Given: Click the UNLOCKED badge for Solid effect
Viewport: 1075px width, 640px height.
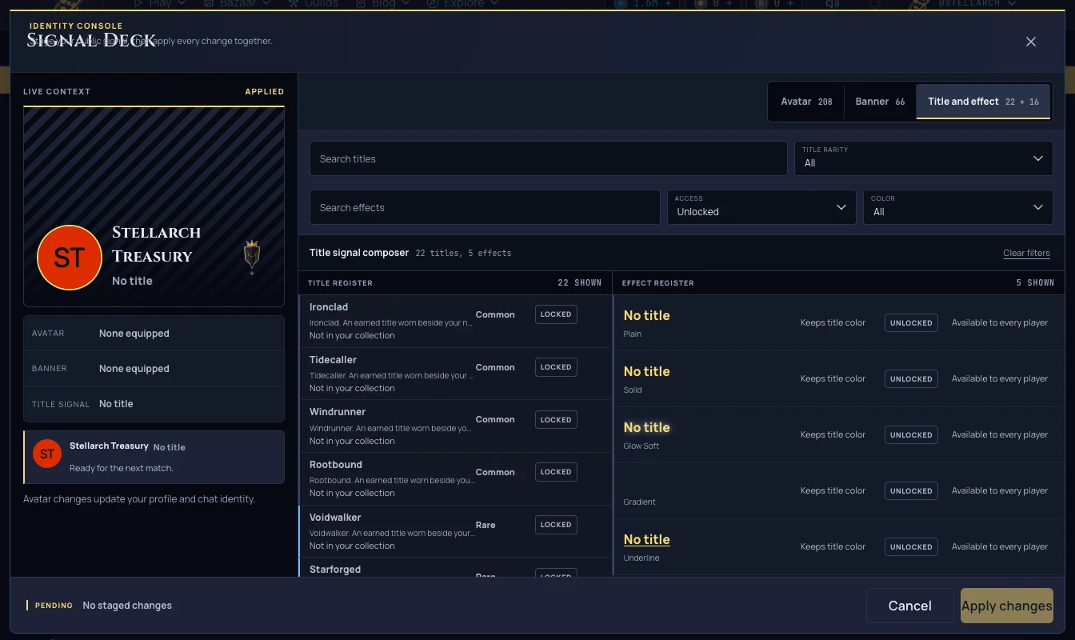Looking at the screenshot, I should (x=911, y=379).
